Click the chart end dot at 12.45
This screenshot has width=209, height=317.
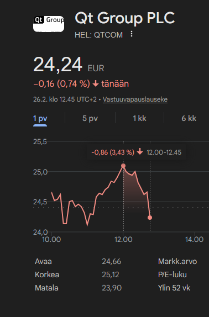coord(150,218)
